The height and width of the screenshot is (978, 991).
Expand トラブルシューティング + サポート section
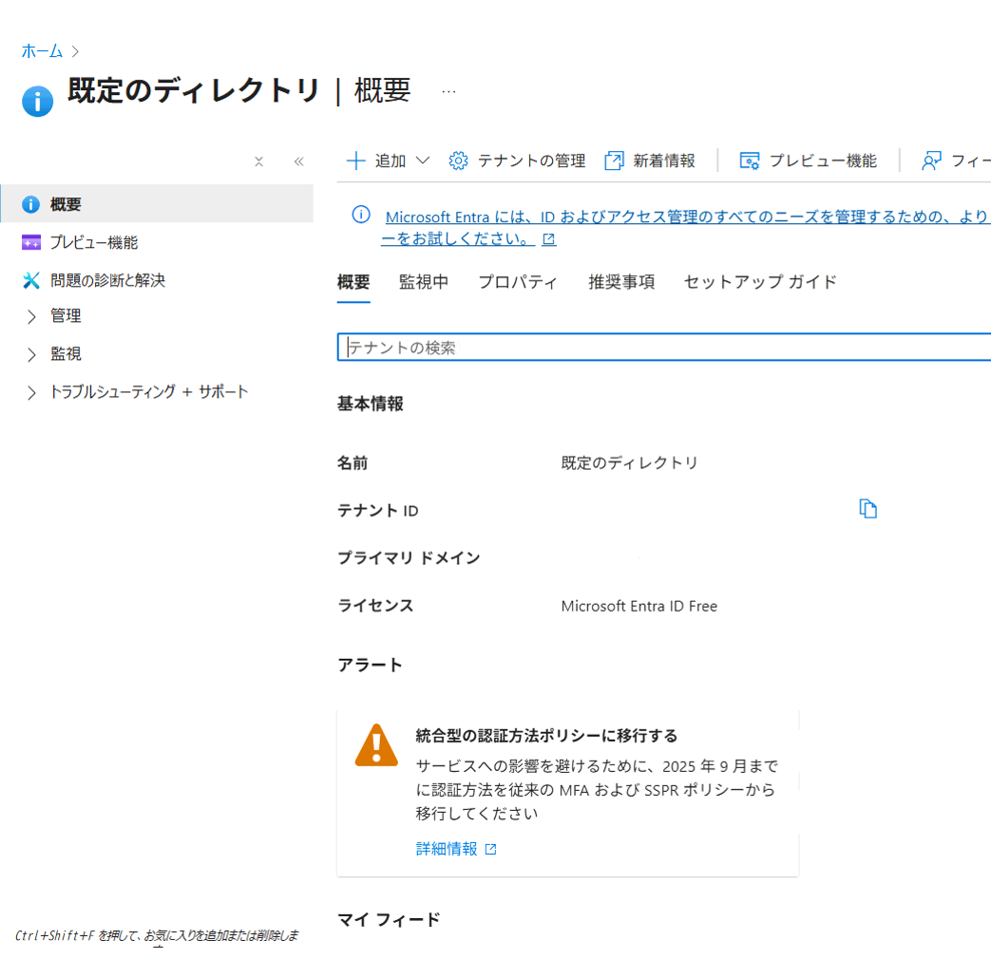pyautogui.click(x=31, y=392)
